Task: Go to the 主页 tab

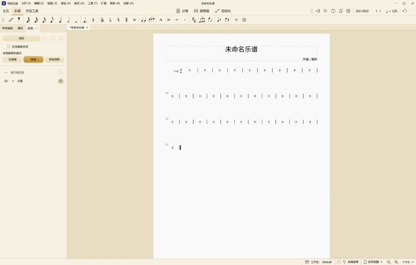Action: click(6, 11)
